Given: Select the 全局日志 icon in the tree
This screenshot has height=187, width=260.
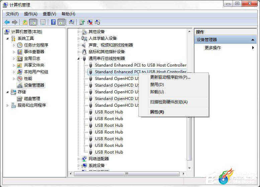Looking at the screenshot, I should coord(20,59).
